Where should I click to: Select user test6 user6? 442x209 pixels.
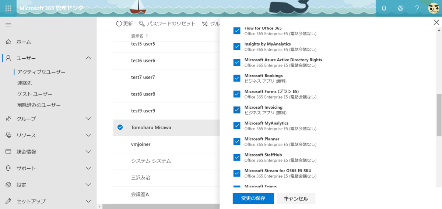coord(143,61)
